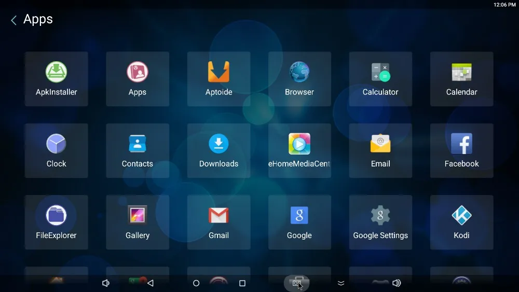519x292 pixels.
Task: Open the Calendar app
Action: (x=461, y=79)
